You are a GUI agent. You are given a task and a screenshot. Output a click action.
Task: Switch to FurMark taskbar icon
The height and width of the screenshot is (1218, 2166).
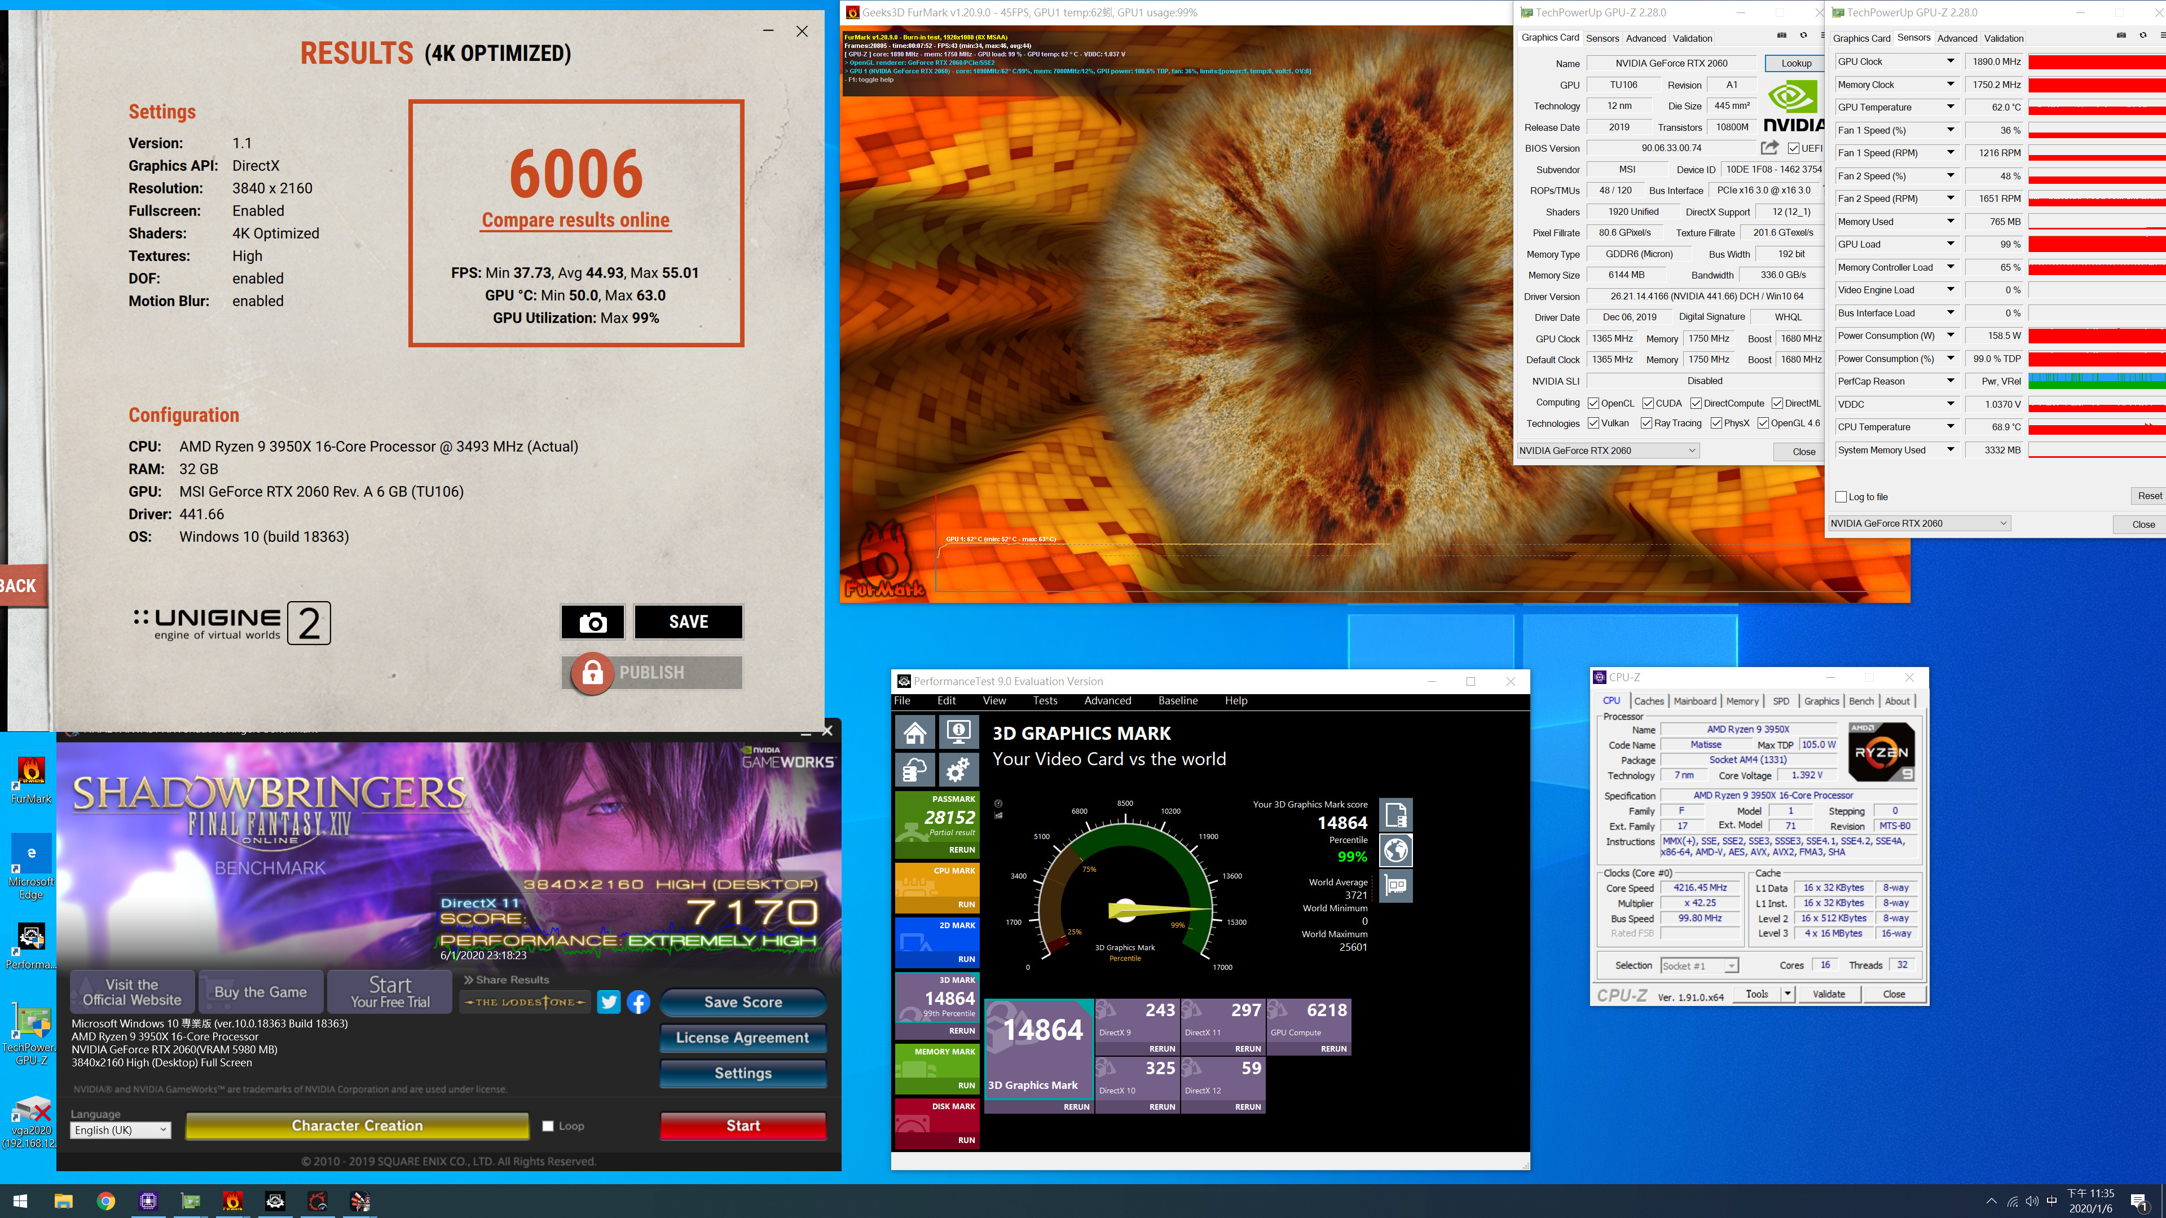coord(233,1201)
